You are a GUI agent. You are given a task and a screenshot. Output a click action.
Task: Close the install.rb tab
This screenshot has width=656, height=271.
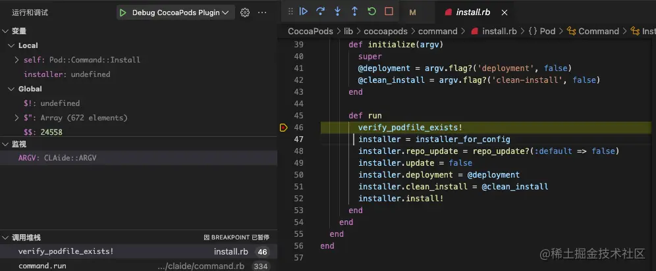click(x=505, y=12)
